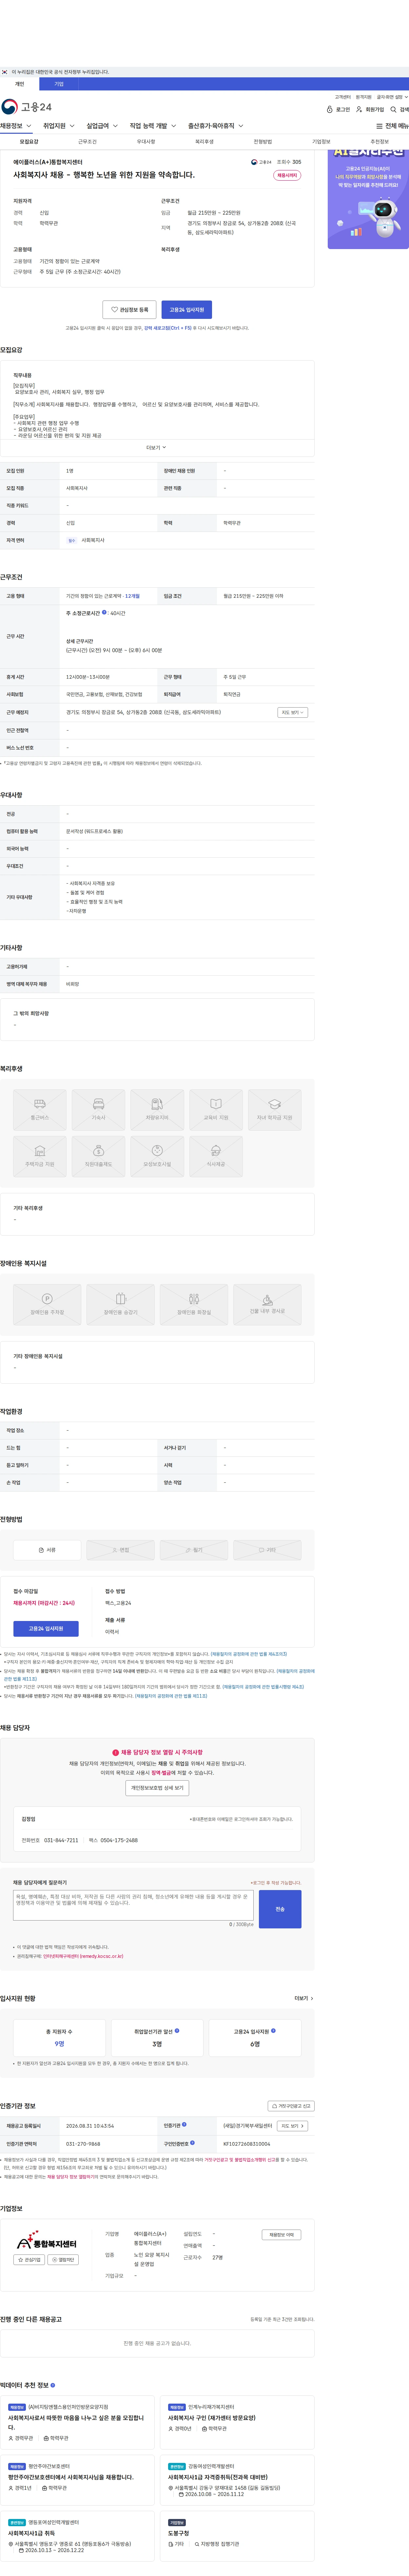Image resolution: width=409 pixels, height=2576 pixels.
Task: Select the 전형방법 section tab
Action: (263, 142)
